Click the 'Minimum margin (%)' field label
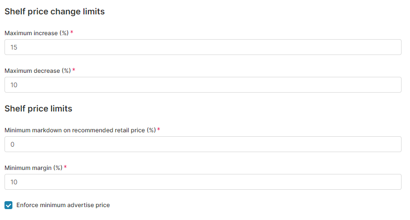The width and height of the screenshot is (410, 220). pyautogui.click(x=33, y=167)
